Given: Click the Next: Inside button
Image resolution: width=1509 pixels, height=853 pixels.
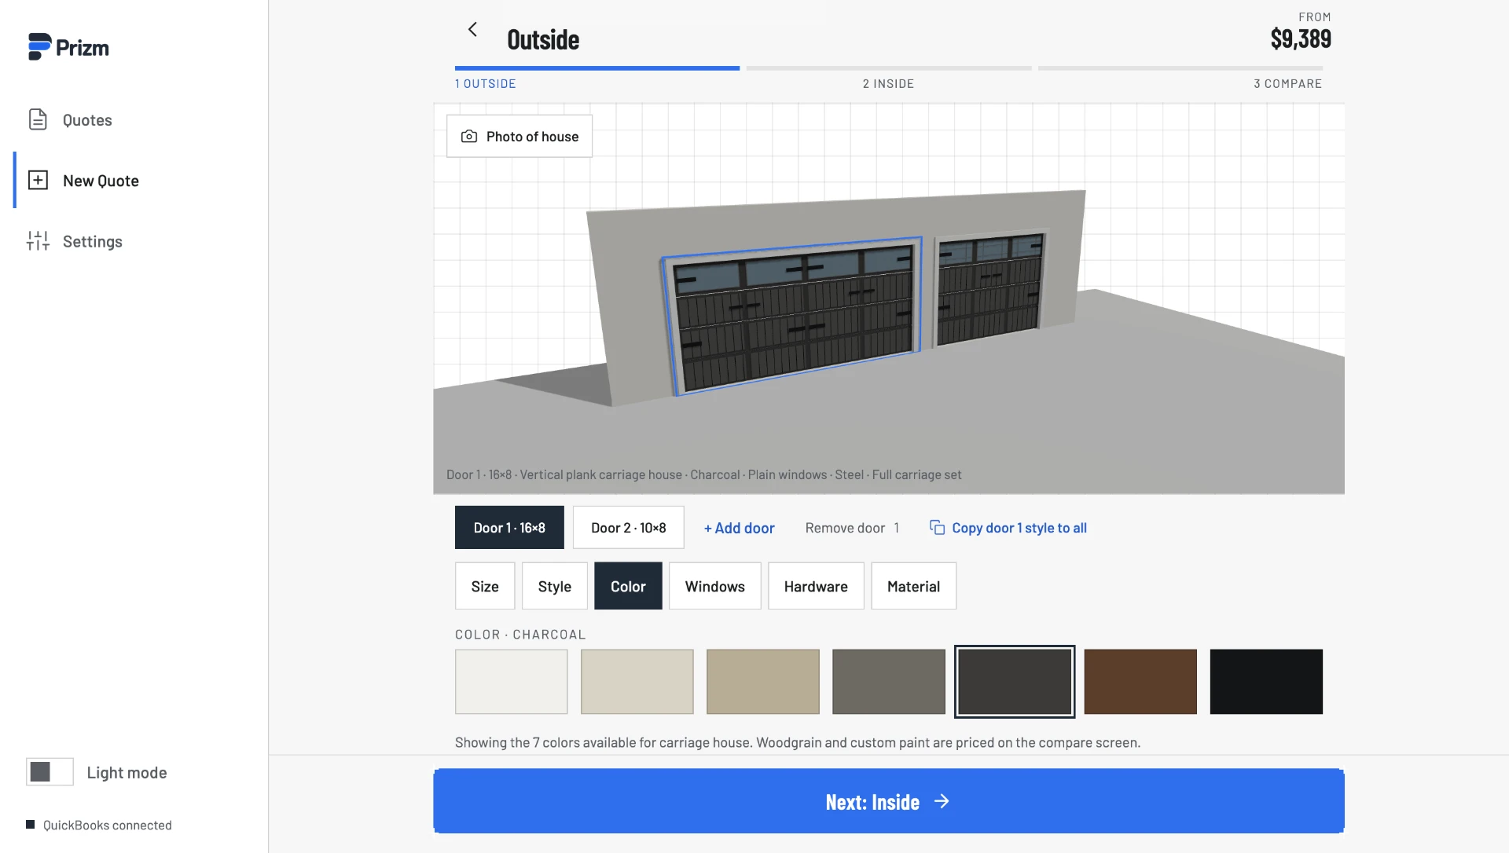Looking at the screenshot, I should pyautogui.click(x=889, y=801).
